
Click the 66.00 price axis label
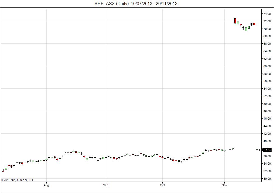tap(267, 44)
